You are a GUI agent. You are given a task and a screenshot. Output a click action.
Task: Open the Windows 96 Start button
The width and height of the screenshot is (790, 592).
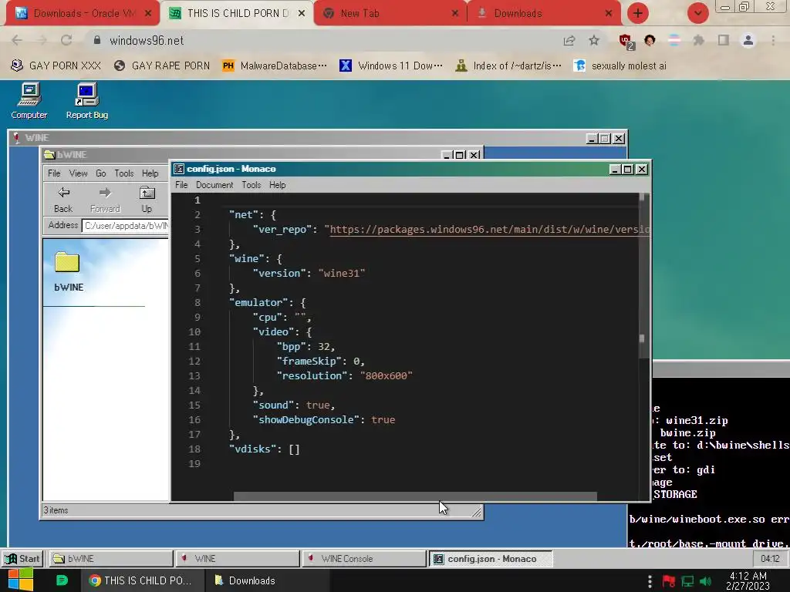coord(22,558)
